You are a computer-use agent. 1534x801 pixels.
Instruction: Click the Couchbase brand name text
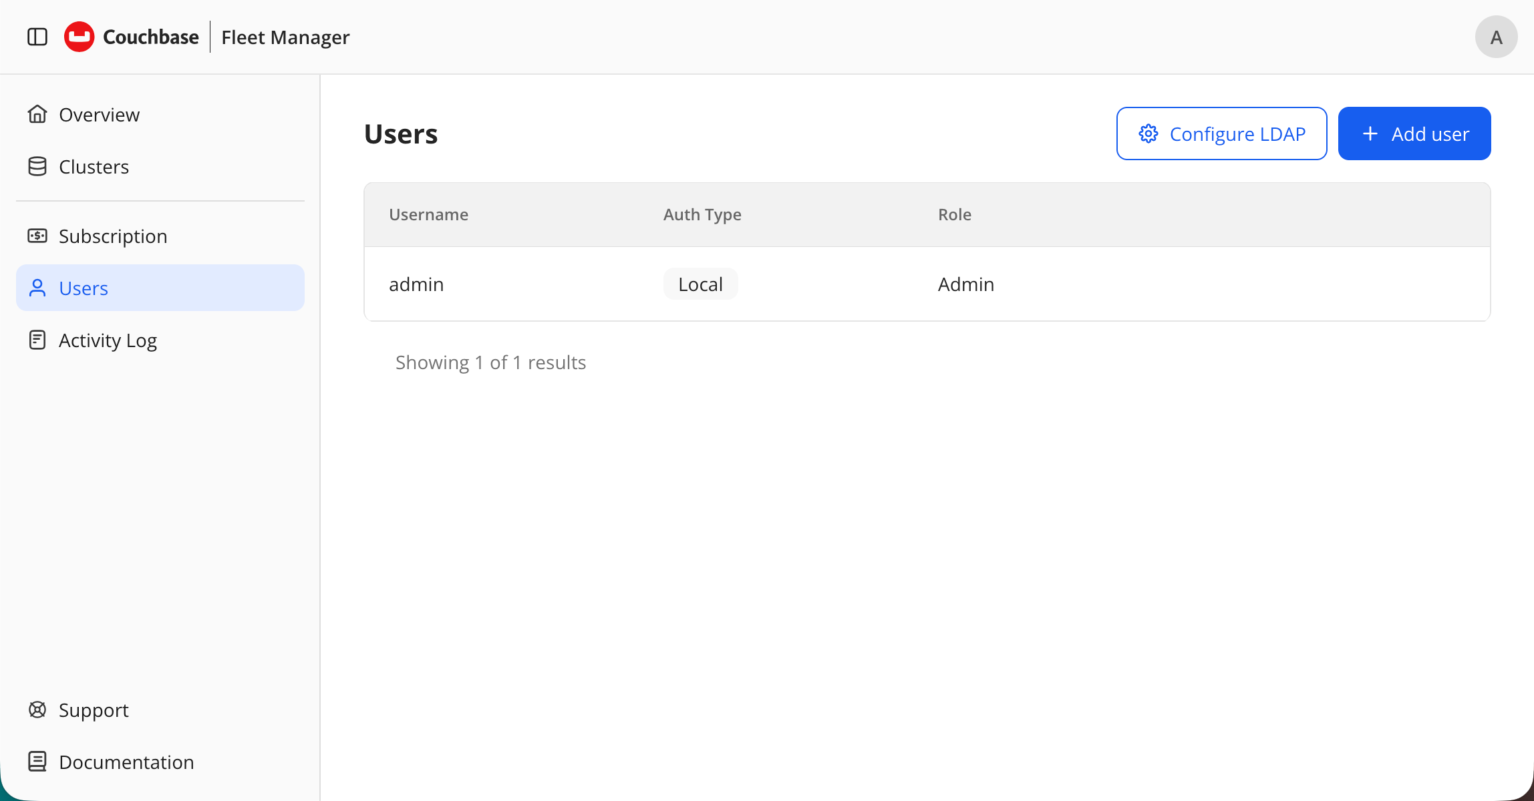151,37
